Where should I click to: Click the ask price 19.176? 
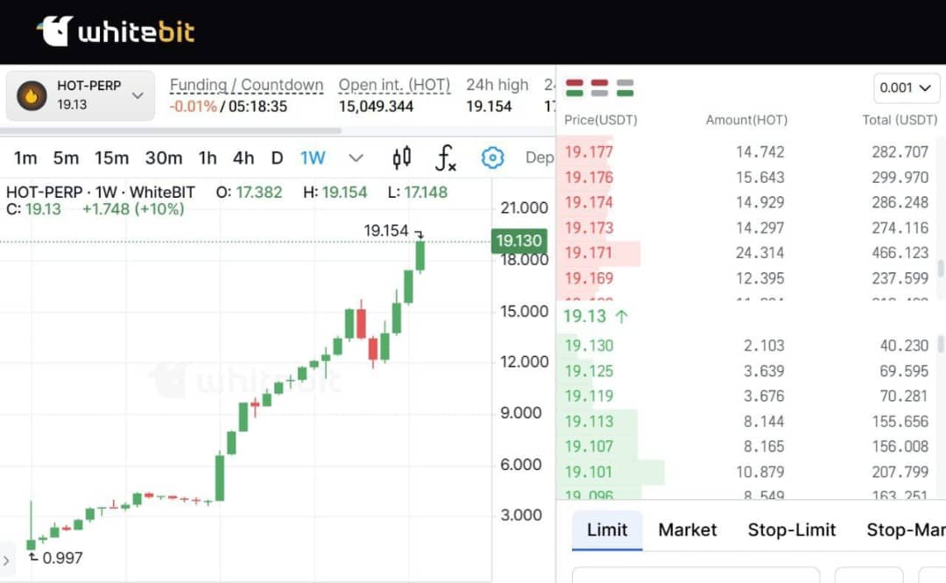(x=589, y=177)
